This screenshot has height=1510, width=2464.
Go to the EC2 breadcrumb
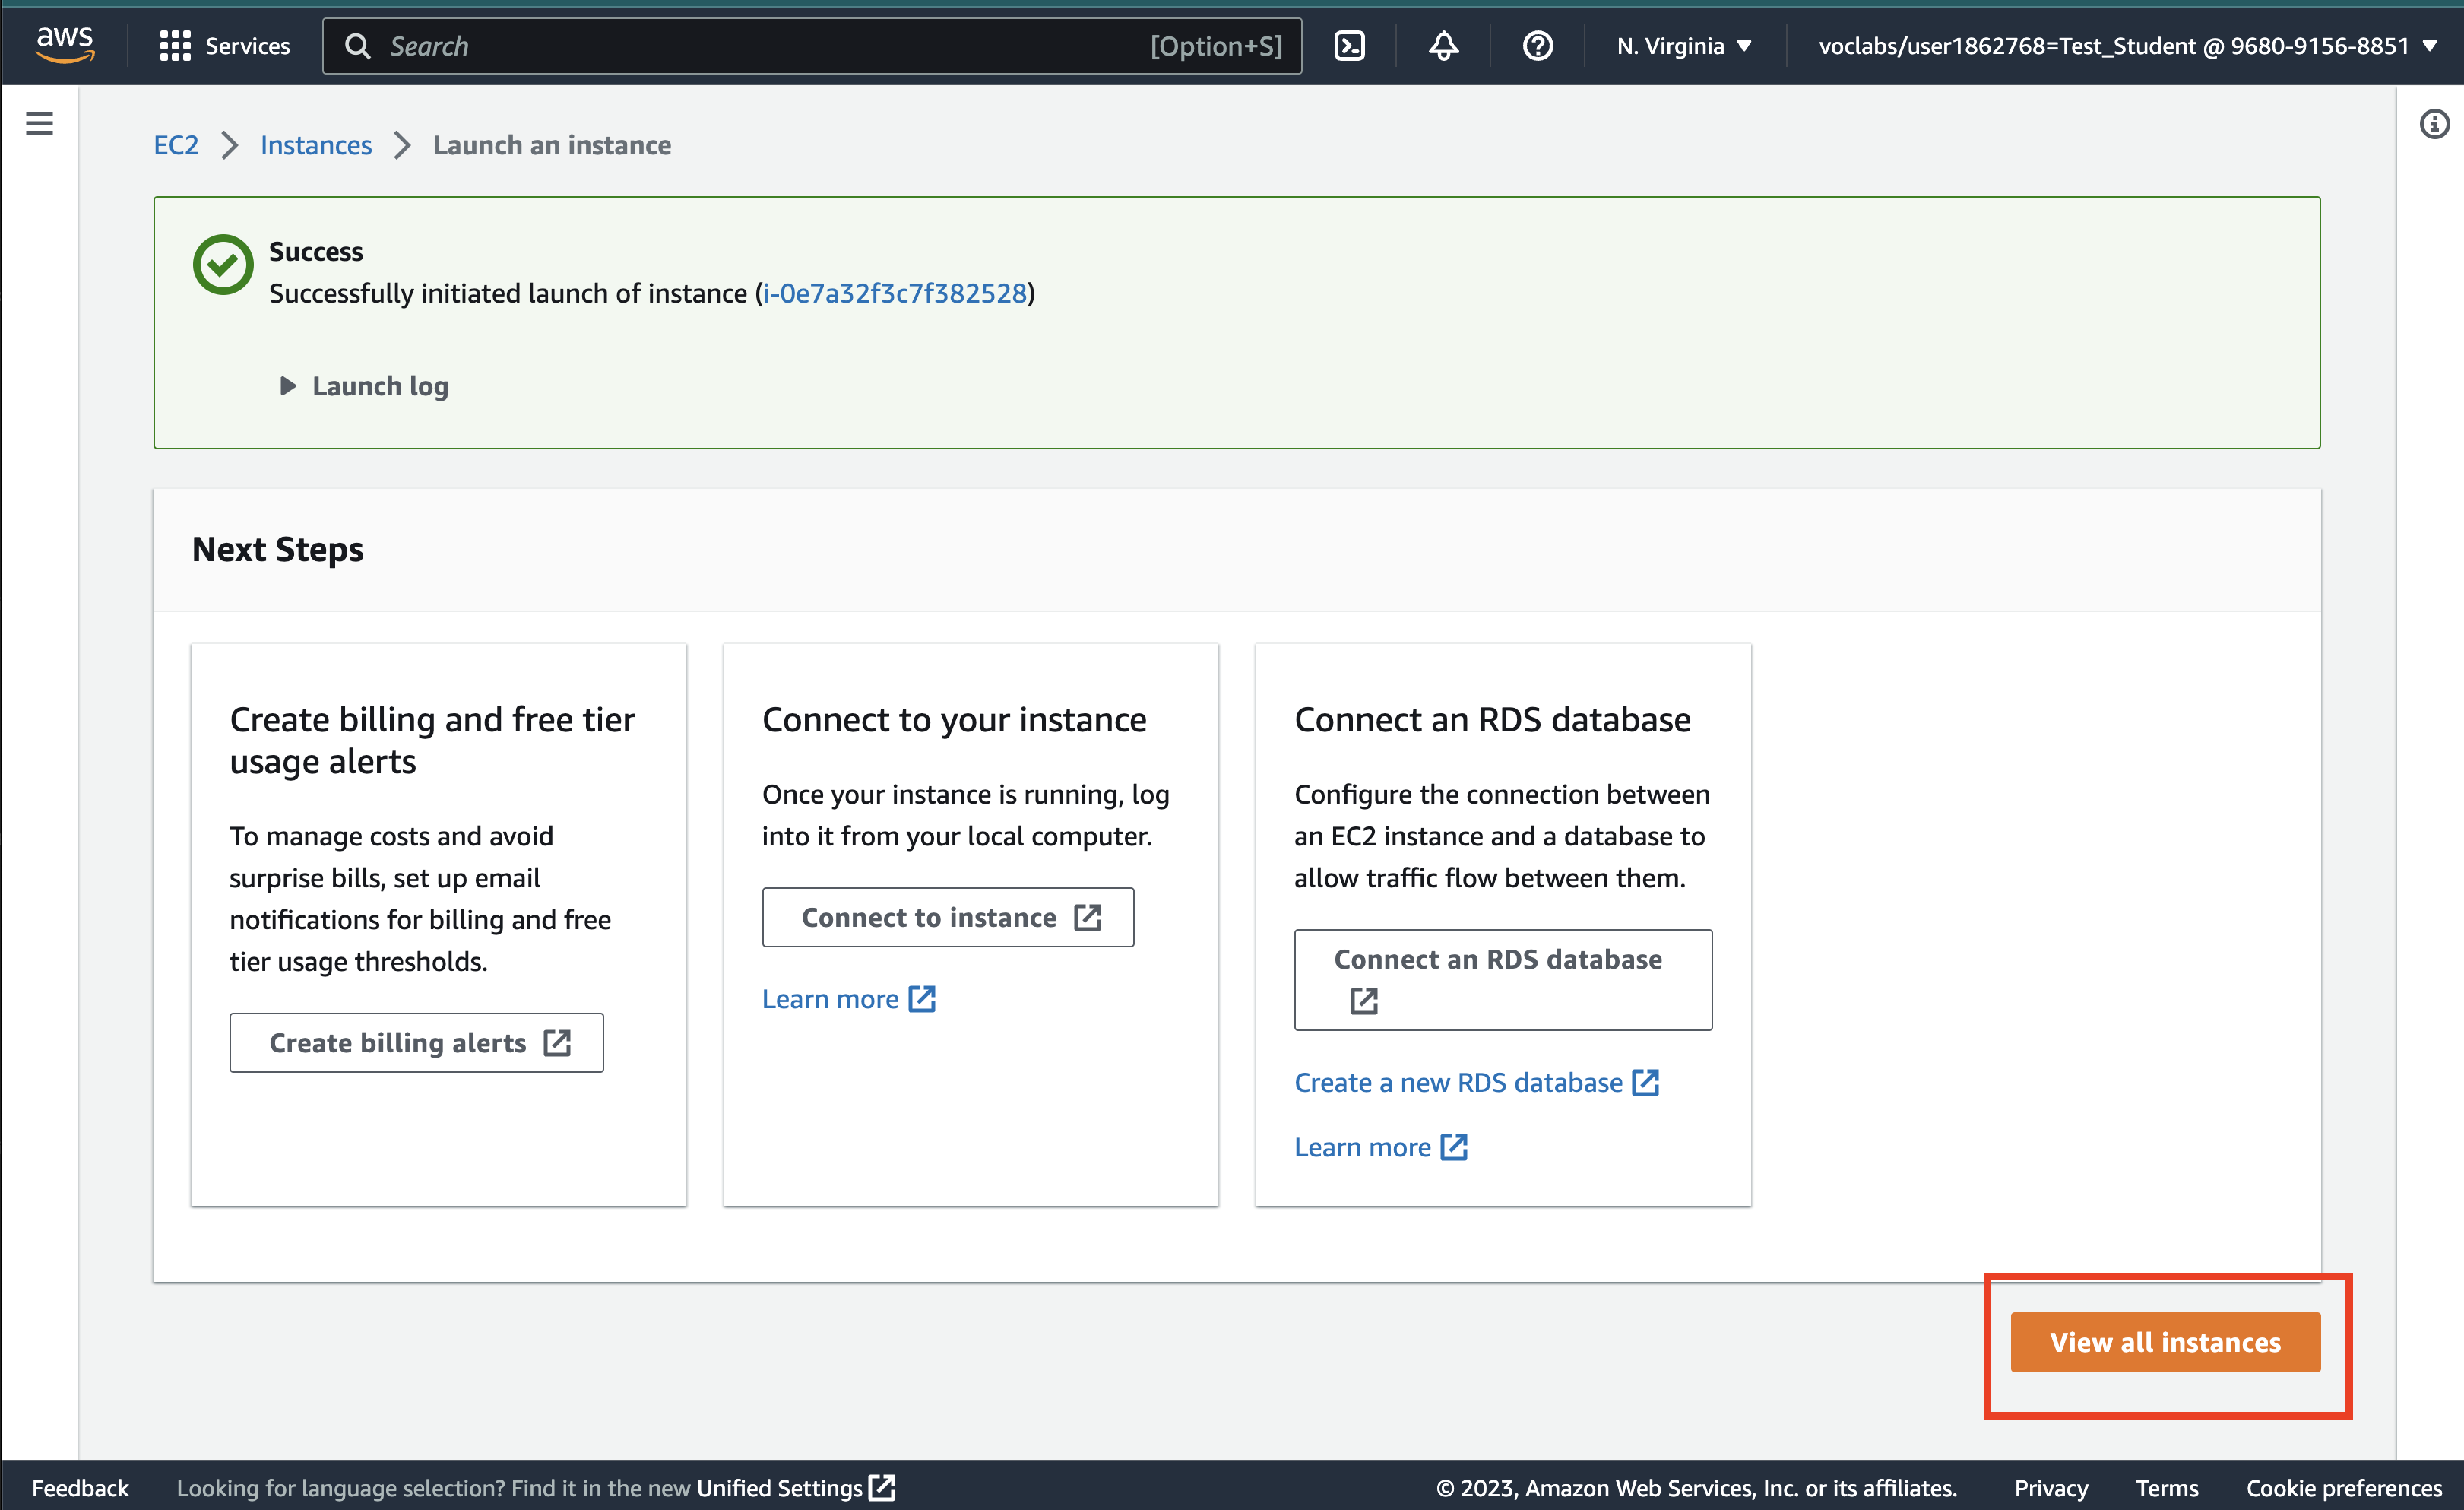tap(176, 145)
